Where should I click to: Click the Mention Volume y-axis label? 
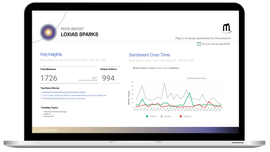129,98
